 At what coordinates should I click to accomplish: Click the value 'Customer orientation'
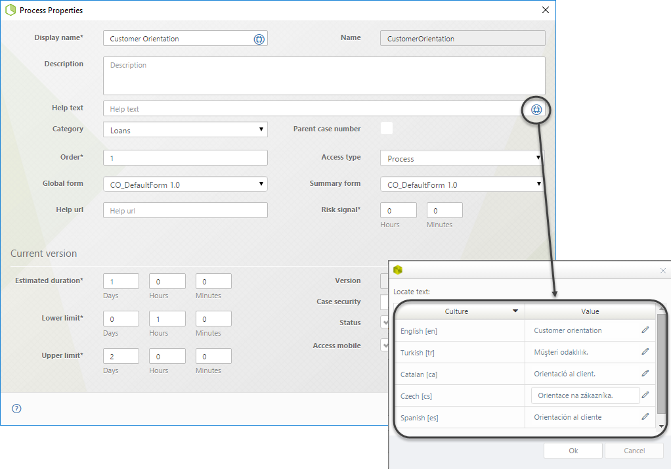coord(568,330)
